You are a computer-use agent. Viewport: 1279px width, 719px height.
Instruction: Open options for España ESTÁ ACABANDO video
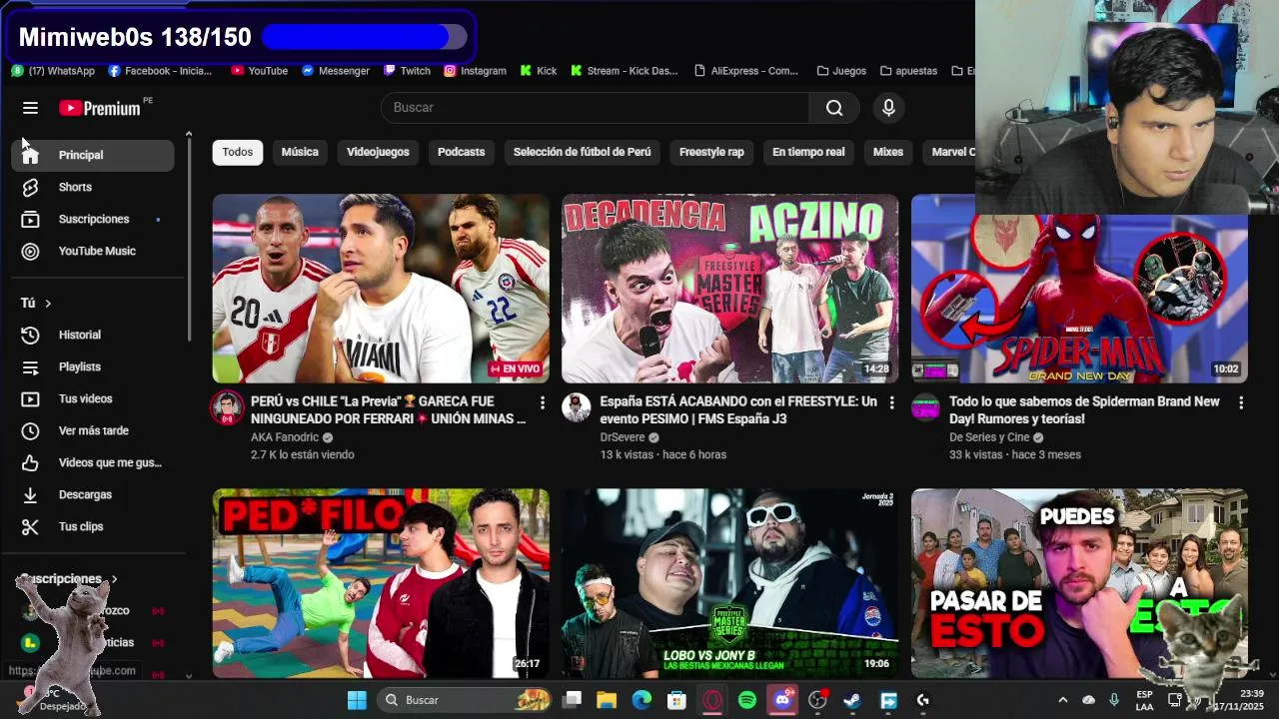(x=892, y=402)
